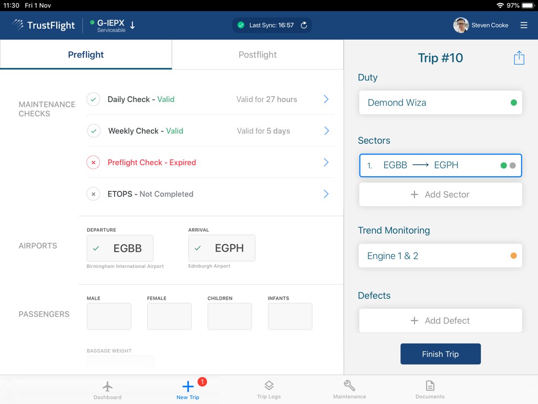The image size is (538, 404).
Task: Tap the red notification badge on New Trip
Action: tap(202, 382)
